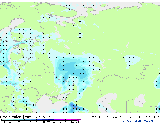Click the 15 to 20 mm legend swatch

click(x=39, y=120)
